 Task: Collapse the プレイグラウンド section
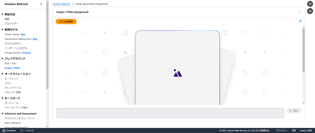coord(3,58)
